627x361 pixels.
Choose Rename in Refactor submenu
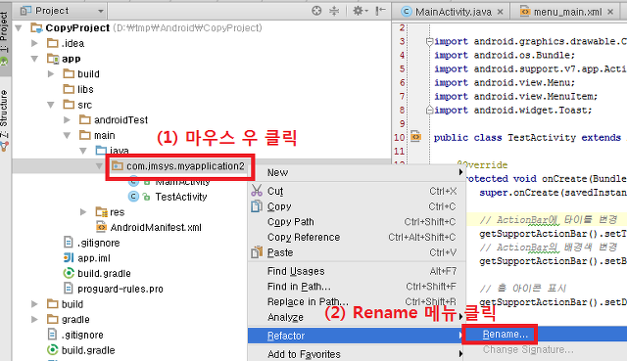coord(506,335)
